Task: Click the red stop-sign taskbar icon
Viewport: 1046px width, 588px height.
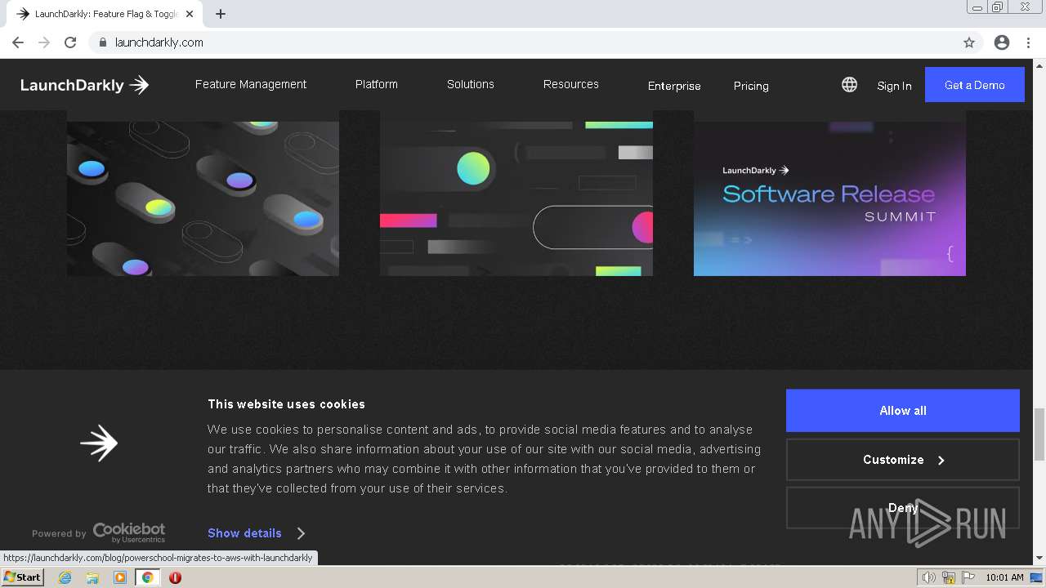Action: point(175,577)
